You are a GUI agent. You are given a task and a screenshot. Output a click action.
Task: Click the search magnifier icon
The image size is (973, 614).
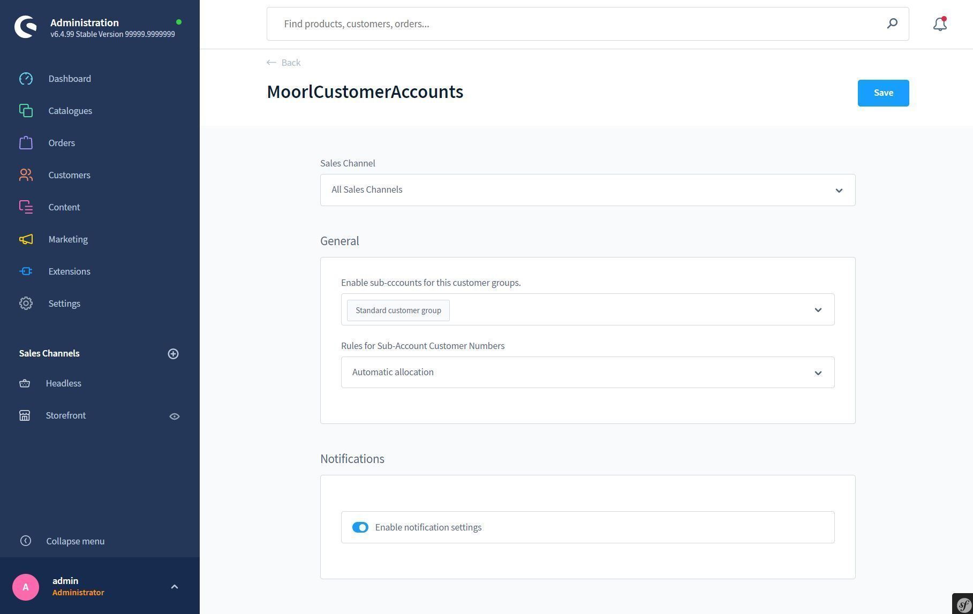click(x=892, y=24)
